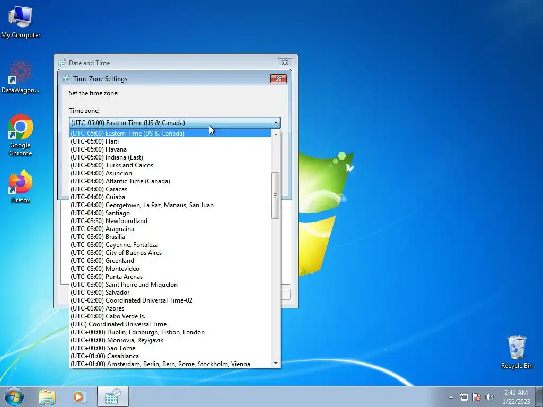The width and height of the screenshot is (543, 407).
Task: Click the network status tray icon
Action: click(x=463, y=397)
